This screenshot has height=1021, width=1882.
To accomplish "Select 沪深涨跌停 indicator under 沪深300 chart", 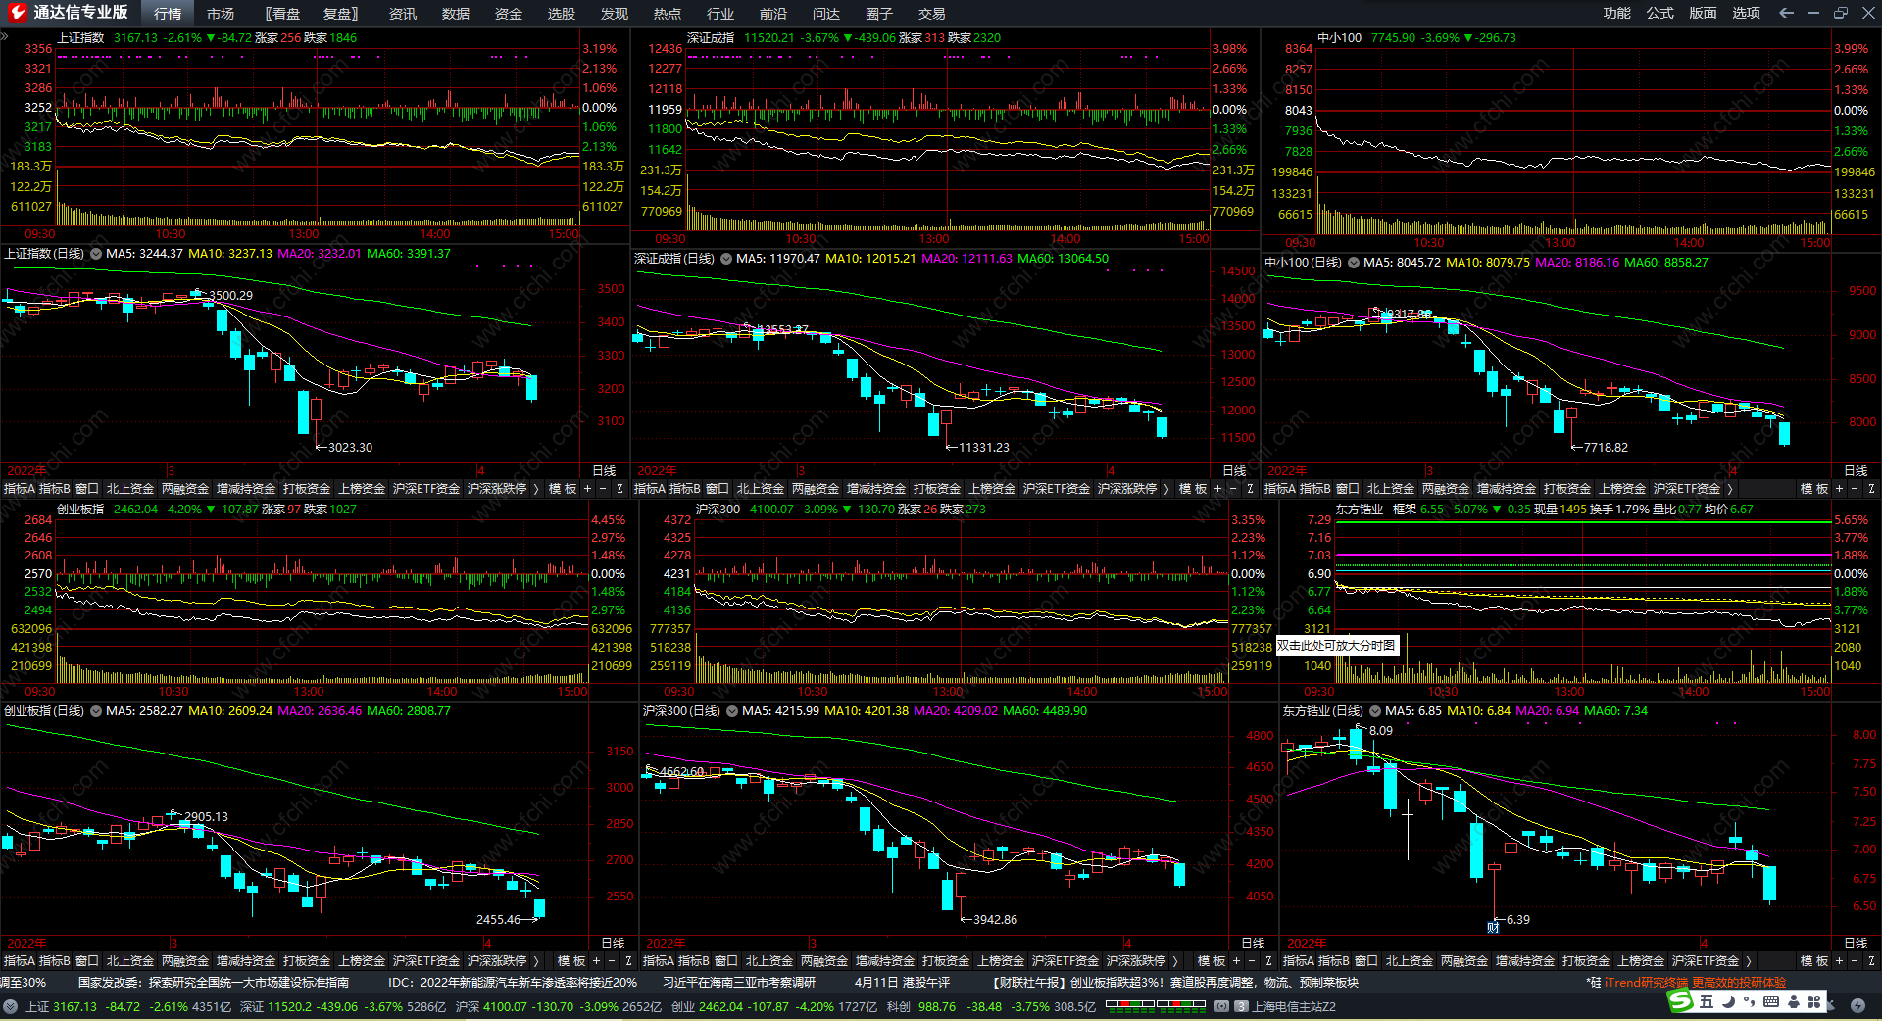I will click(x=1136, y=961).
